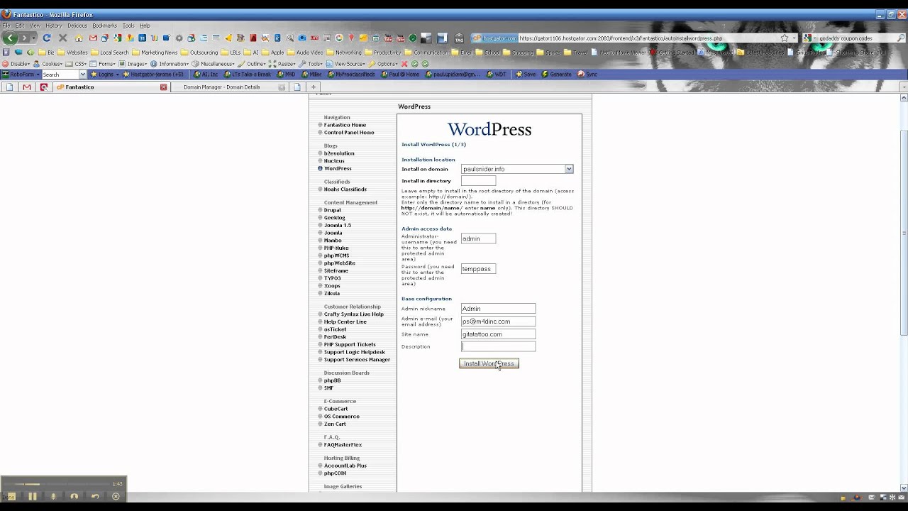Click the Site name field
Screen dimensions: 908x511
(498, 334)
